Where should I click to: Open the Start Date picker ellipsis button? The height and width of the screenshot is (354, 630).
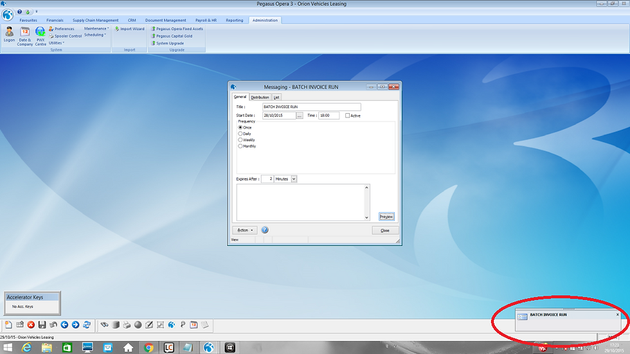coord(300,116)
